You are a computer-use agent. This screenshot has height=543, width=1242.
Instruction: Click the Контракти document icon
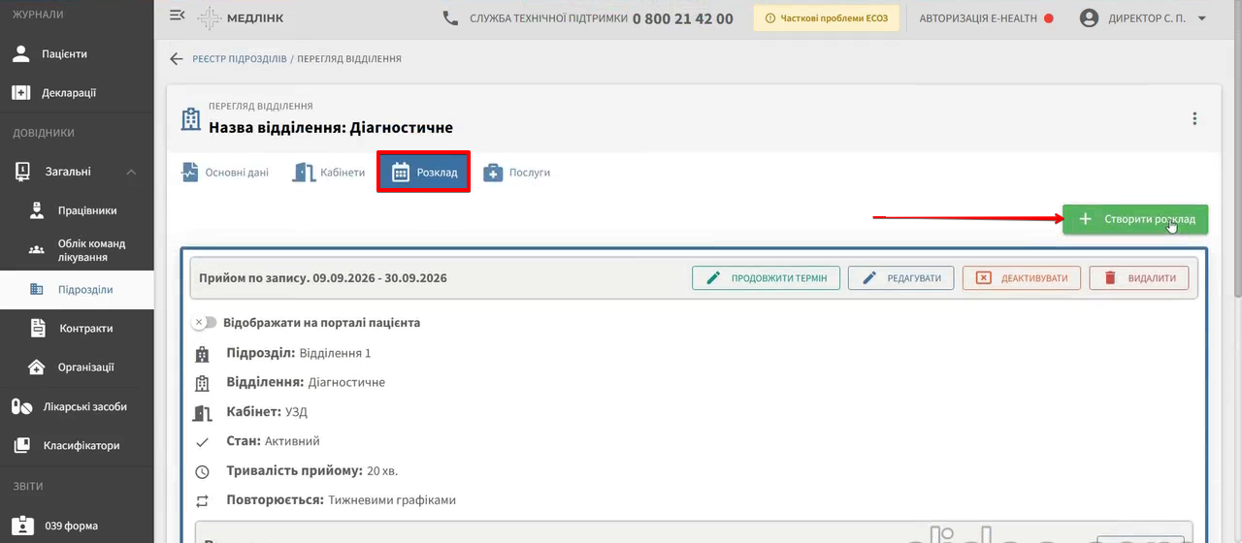37,329
